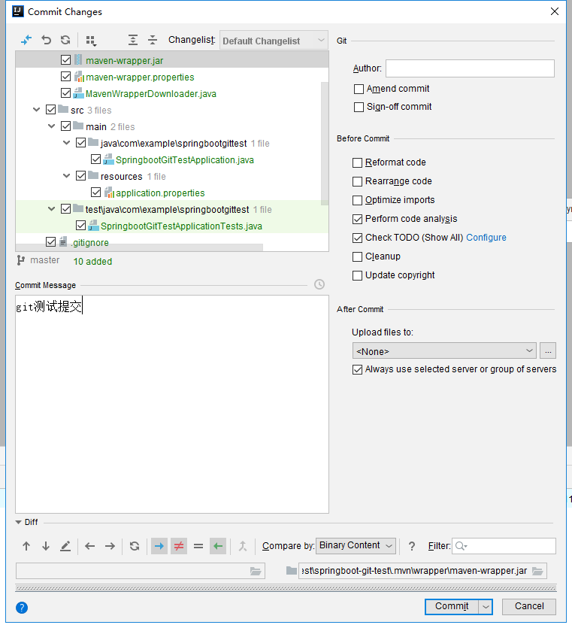The width and height of the screenshot is (572, 628).
Task: Open the Group By toolbar icon
Action: [91, 41]
